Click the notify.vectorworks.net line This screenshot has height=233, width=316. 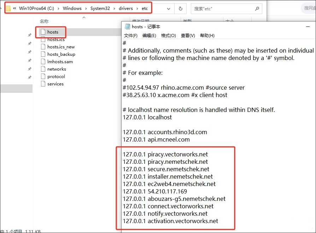(165, 214)
